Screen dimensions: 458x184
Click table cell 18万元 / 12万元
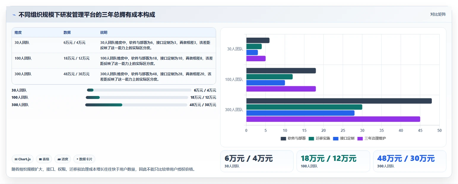coord(77,58)
